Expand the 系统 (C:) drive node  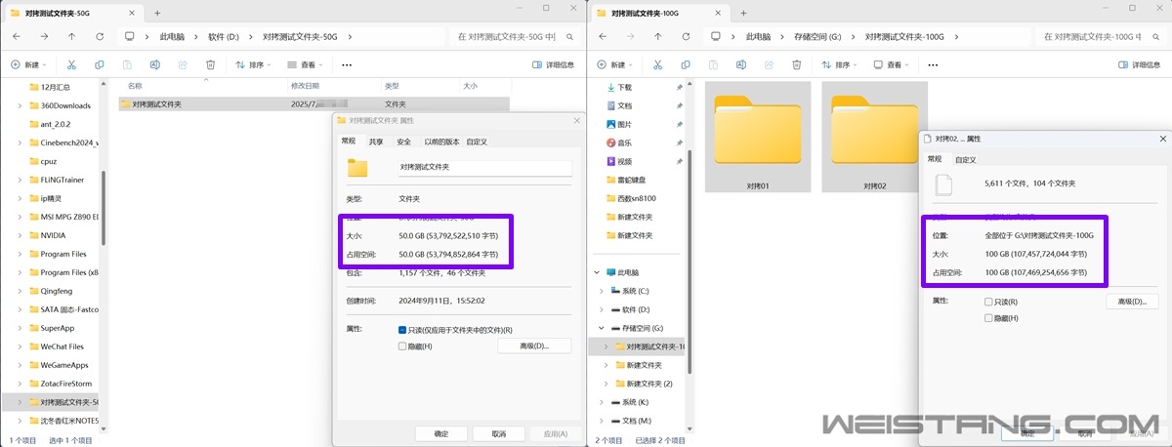coord(603,291)
